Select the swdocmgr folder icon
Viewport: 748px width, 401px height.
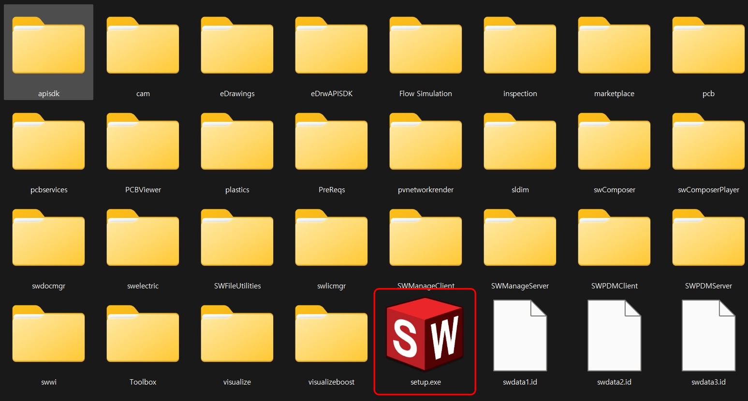tap(48, 238)
